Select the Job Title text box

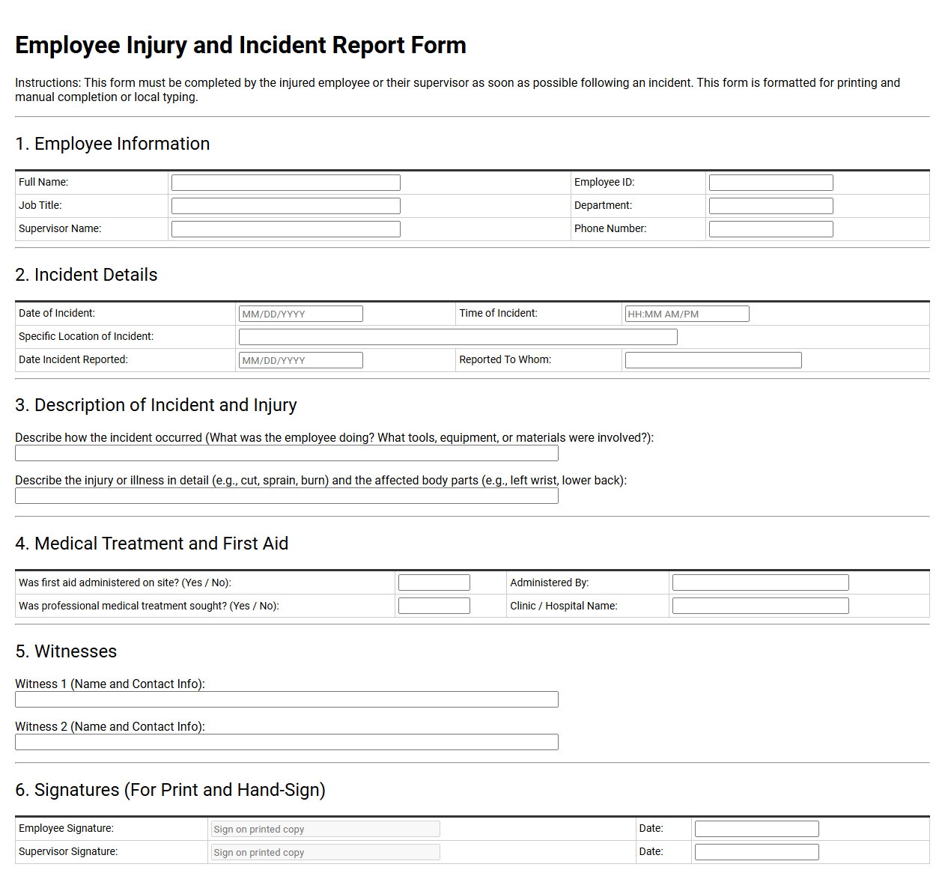(286, 206)
